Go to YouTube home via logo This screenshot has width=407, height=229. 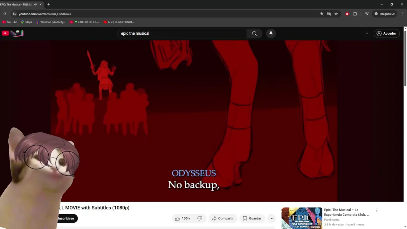[x=13, y=33]
